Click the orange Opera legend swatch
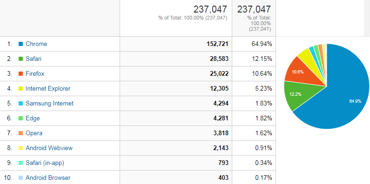The width and height of the screenshot is (370, 184). coord(21,133)
